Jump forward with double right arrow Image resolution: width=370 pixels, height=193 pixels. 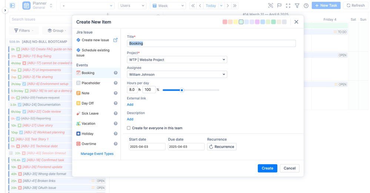(235, 6)
